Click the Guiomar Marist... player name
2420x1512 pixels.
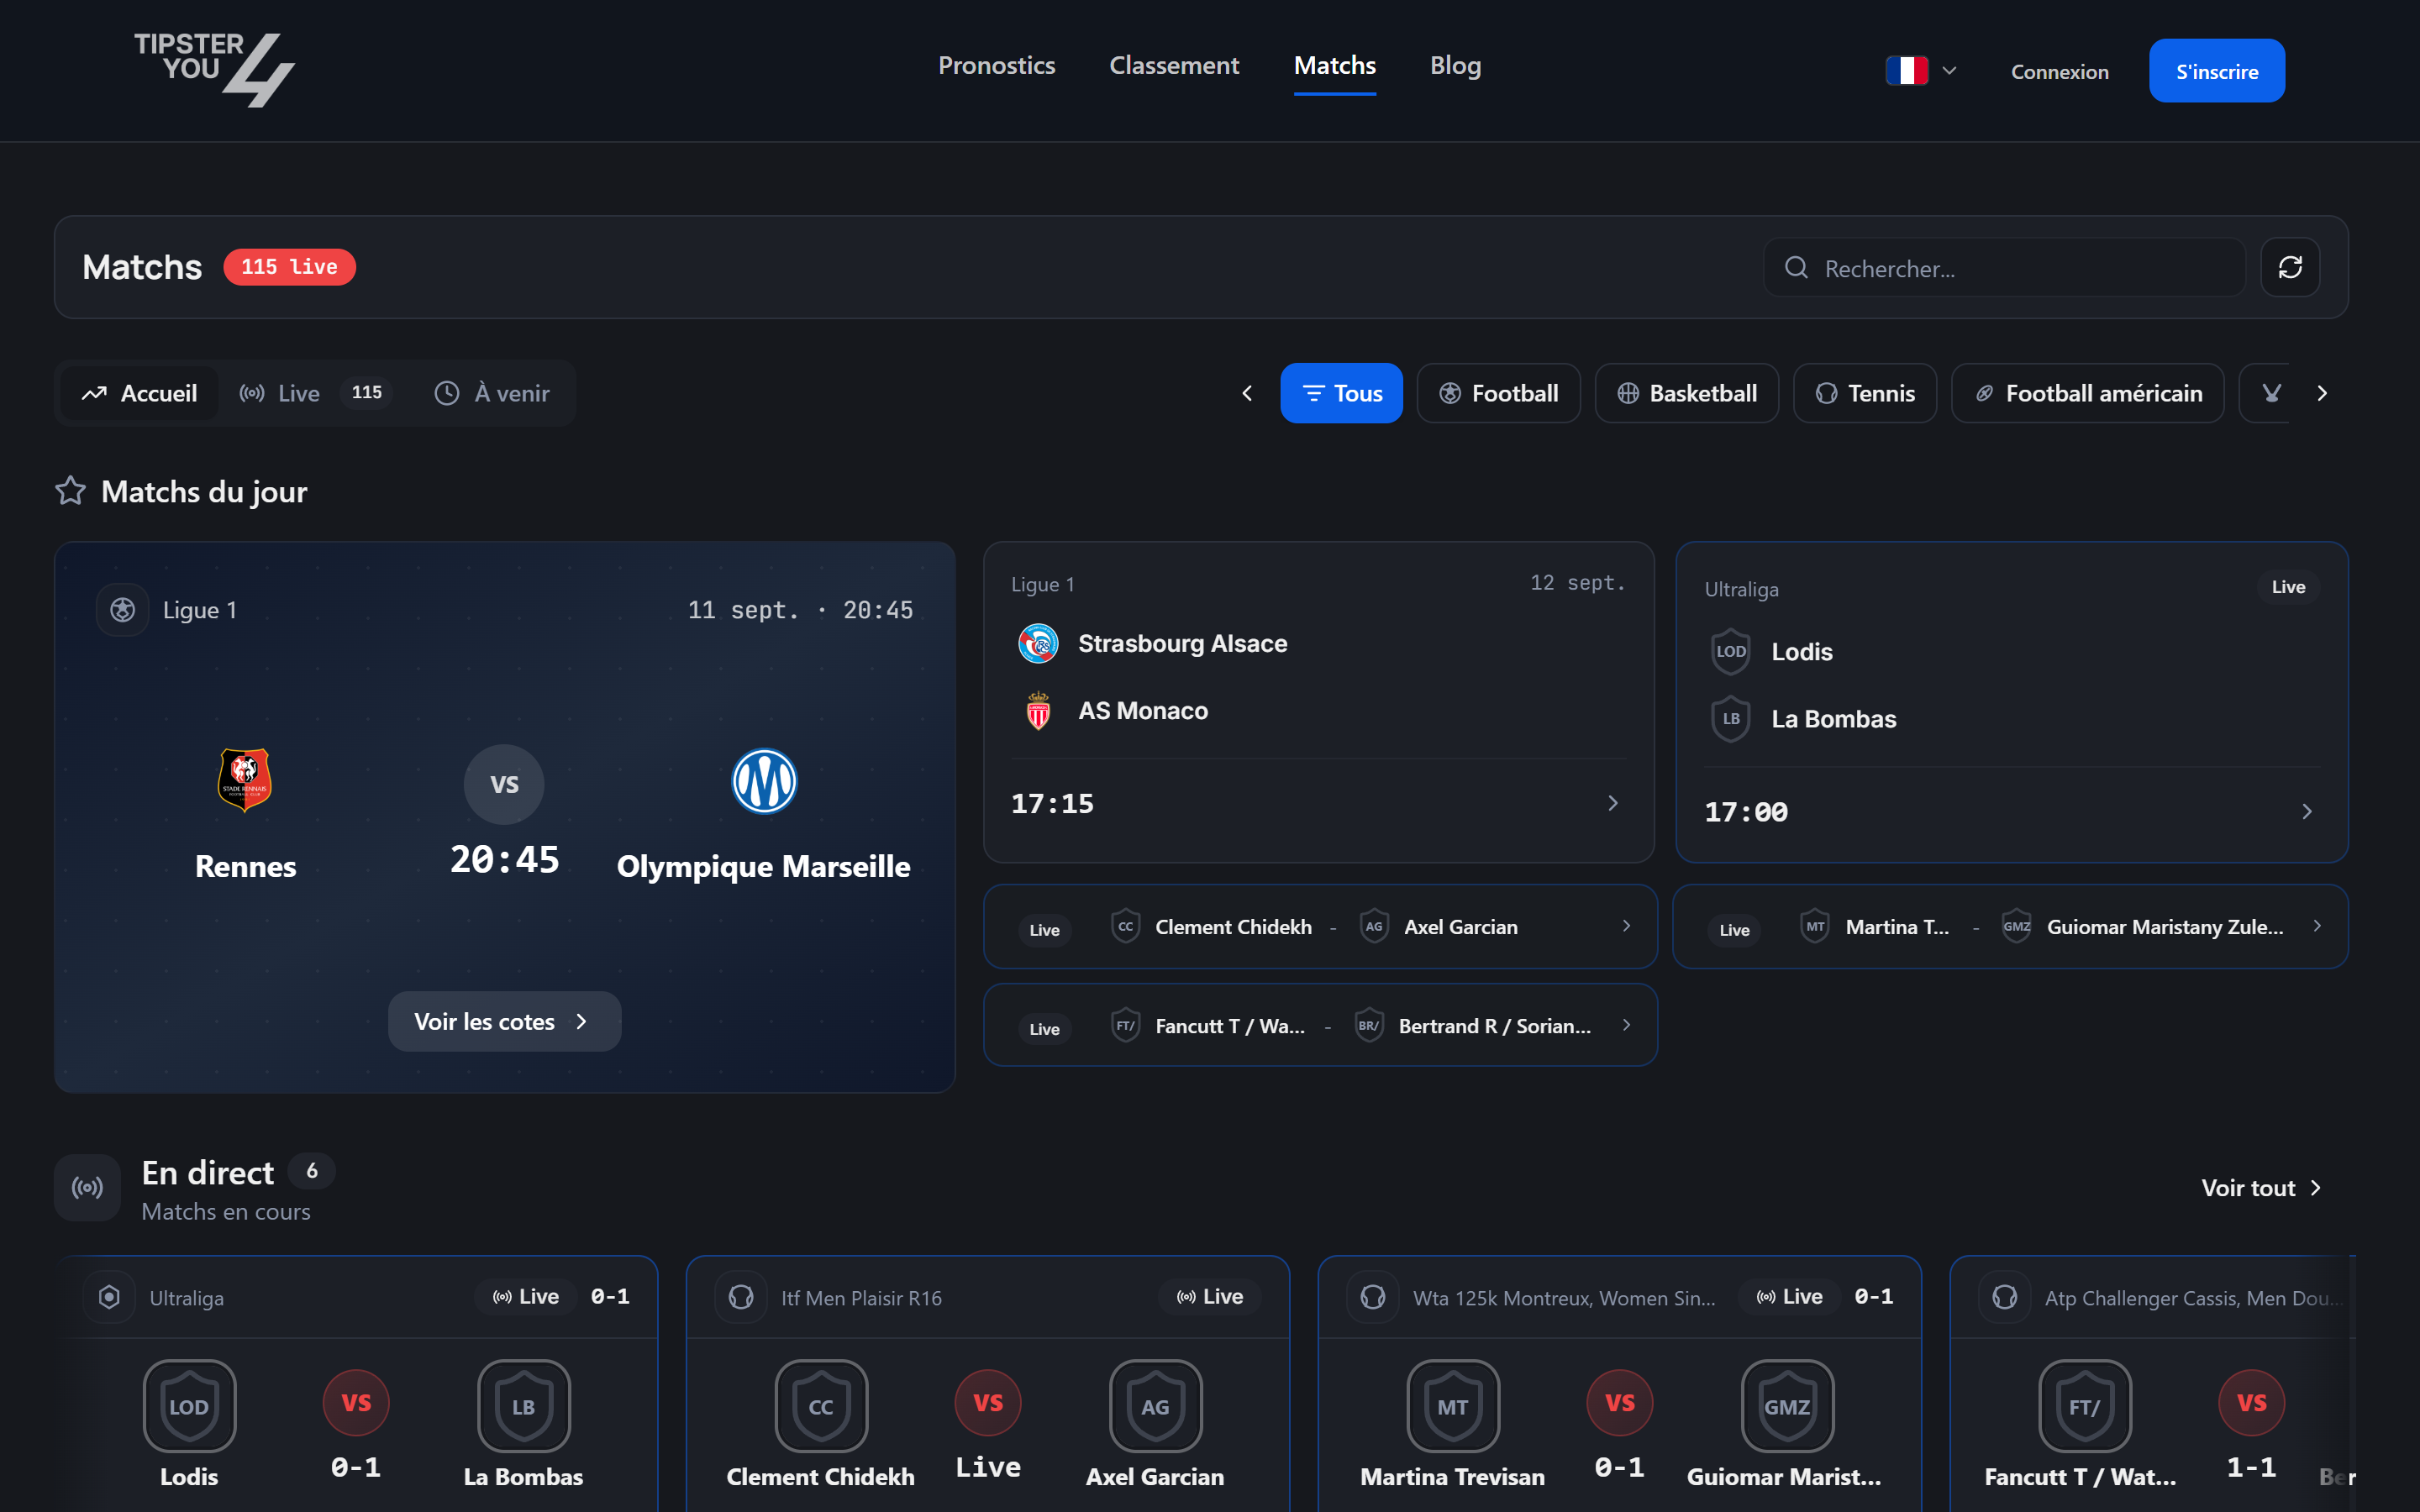click(x=1784, y=1476)
